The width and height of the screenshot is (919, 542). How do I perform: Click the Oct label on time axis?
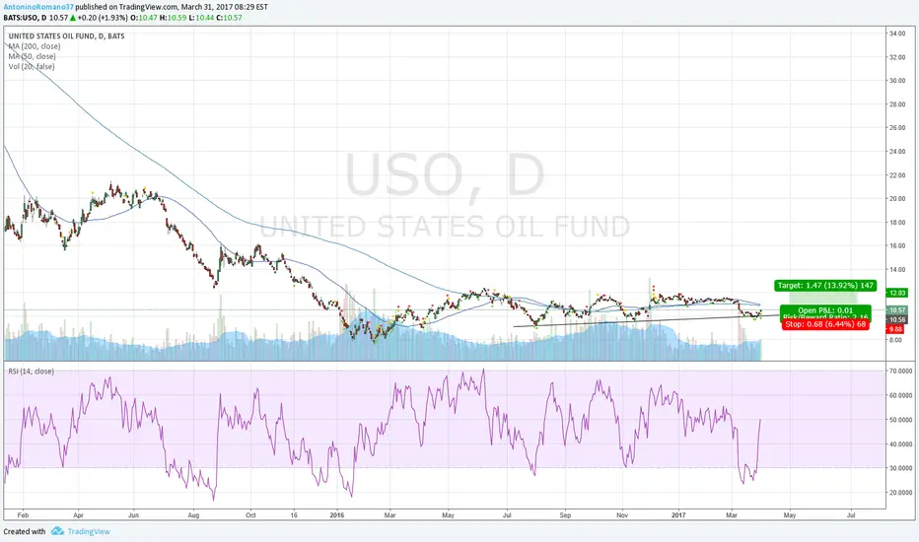point(250,515)
